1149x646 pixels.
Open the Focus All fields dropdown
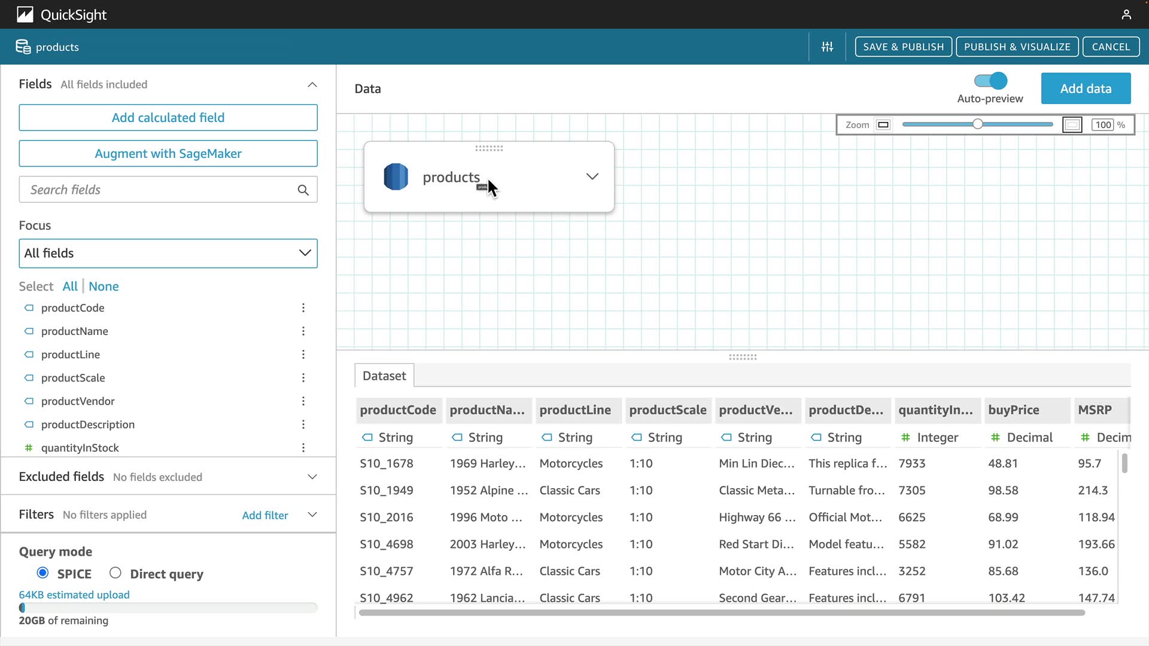(168, 253)
